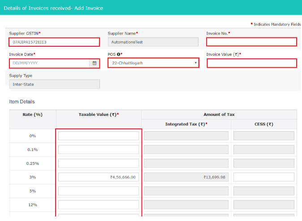
Task: Focus taxable value field for 5% rate
Action: 99,191
